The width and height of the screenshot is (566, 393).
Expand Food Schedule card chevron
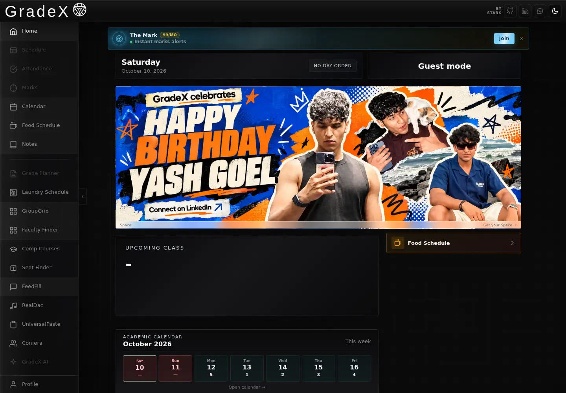click(x=512, y=243)
